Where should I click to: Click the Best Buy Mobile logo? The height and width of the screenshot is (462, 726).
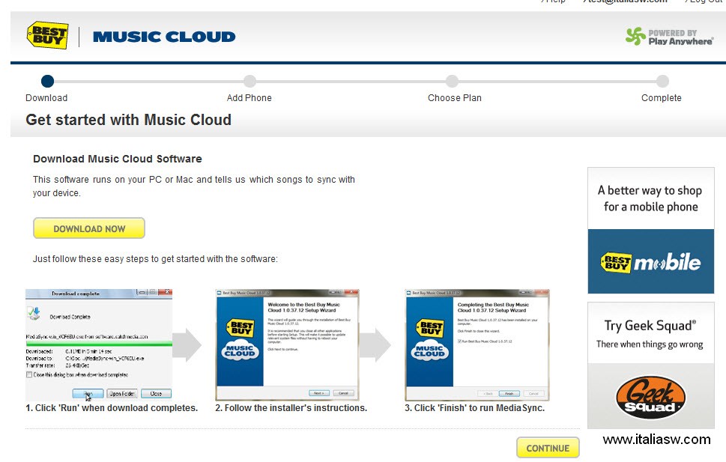click(x=650, y=262)
